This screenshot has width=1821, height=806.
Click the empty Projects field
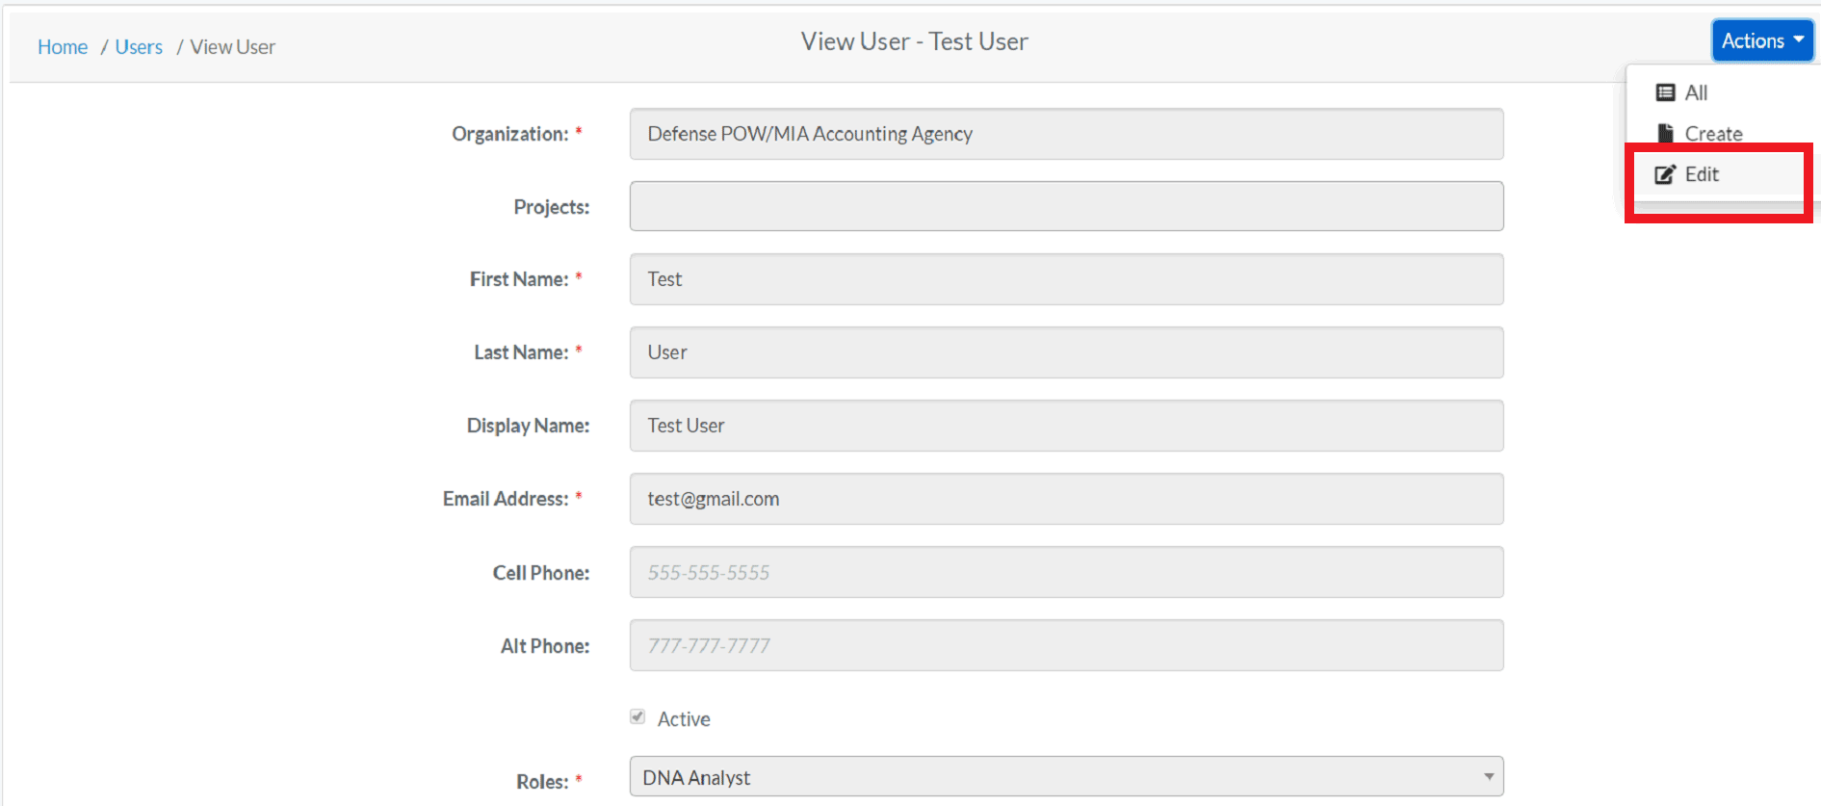coord(1066,206)
